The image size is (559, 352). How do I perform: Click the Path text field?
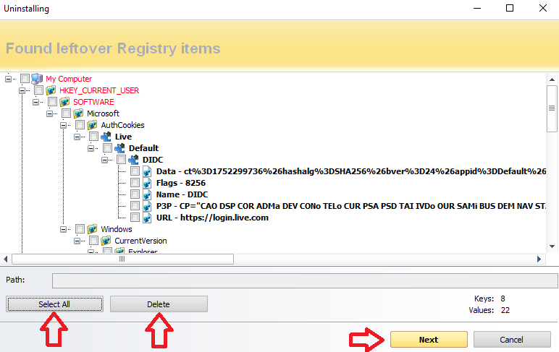(x=305, y=280)
